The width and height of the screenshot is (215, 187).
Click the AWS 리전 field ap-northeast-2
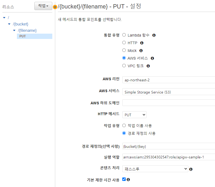[169, 80]
